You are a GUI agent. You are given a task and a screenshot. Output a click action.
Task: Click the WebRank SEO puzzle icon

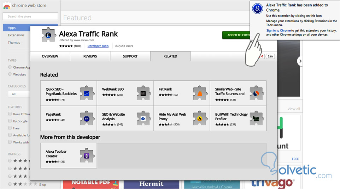tap(143, 93)
